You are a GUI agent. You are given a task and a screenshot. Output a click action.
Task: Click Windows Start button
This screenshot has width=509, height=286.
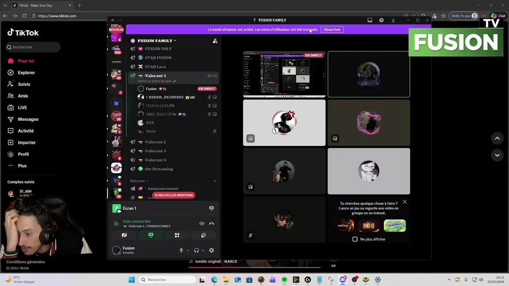(132, 280)
